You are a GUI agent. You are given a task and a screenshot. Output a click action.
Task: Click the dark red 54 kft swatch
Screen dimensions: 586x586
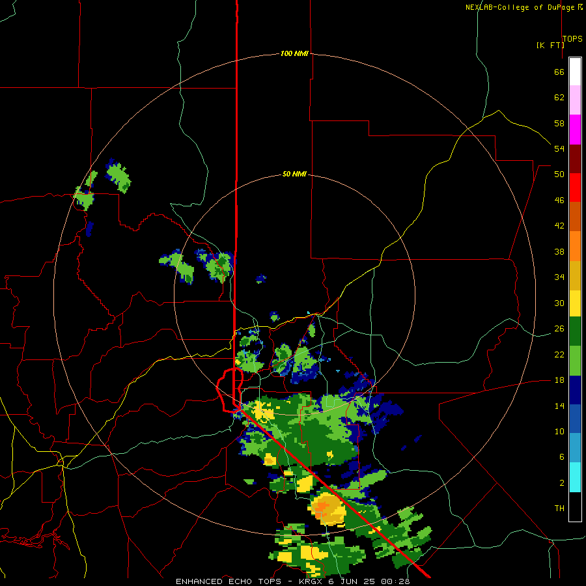coord(575,158)
